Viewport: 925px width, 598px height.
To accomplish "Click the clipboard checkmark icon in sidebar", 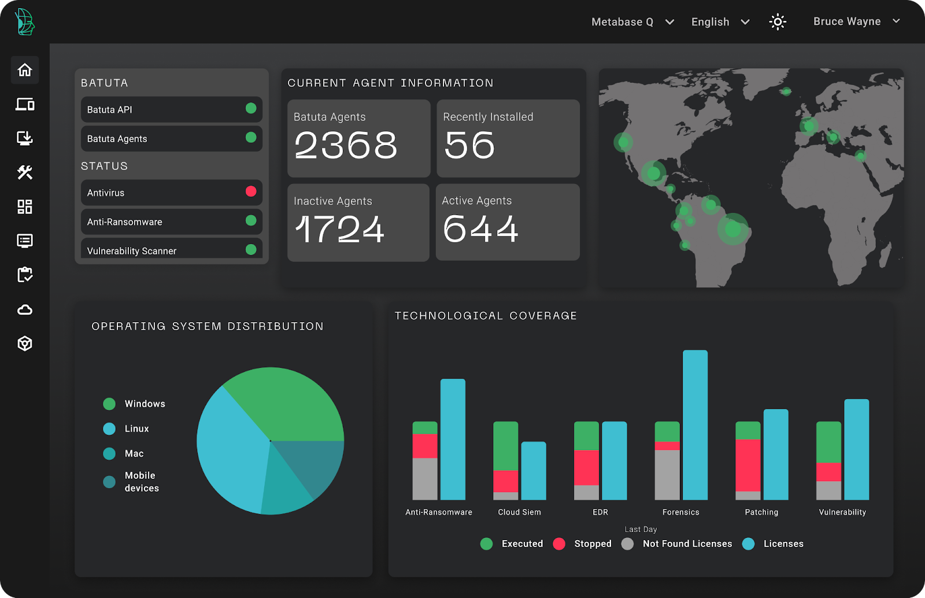I will point(25,275).
